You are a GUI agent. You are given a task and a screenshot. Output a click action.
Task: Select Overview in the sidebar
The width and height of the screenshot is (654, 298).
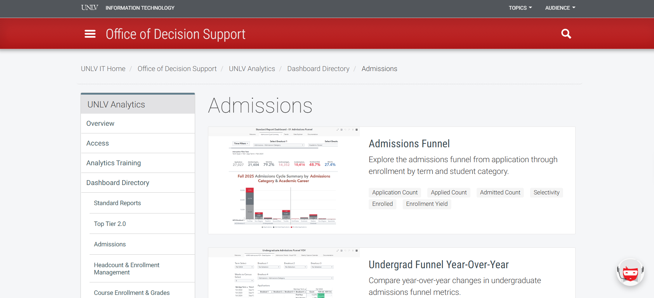coord(138,123)
